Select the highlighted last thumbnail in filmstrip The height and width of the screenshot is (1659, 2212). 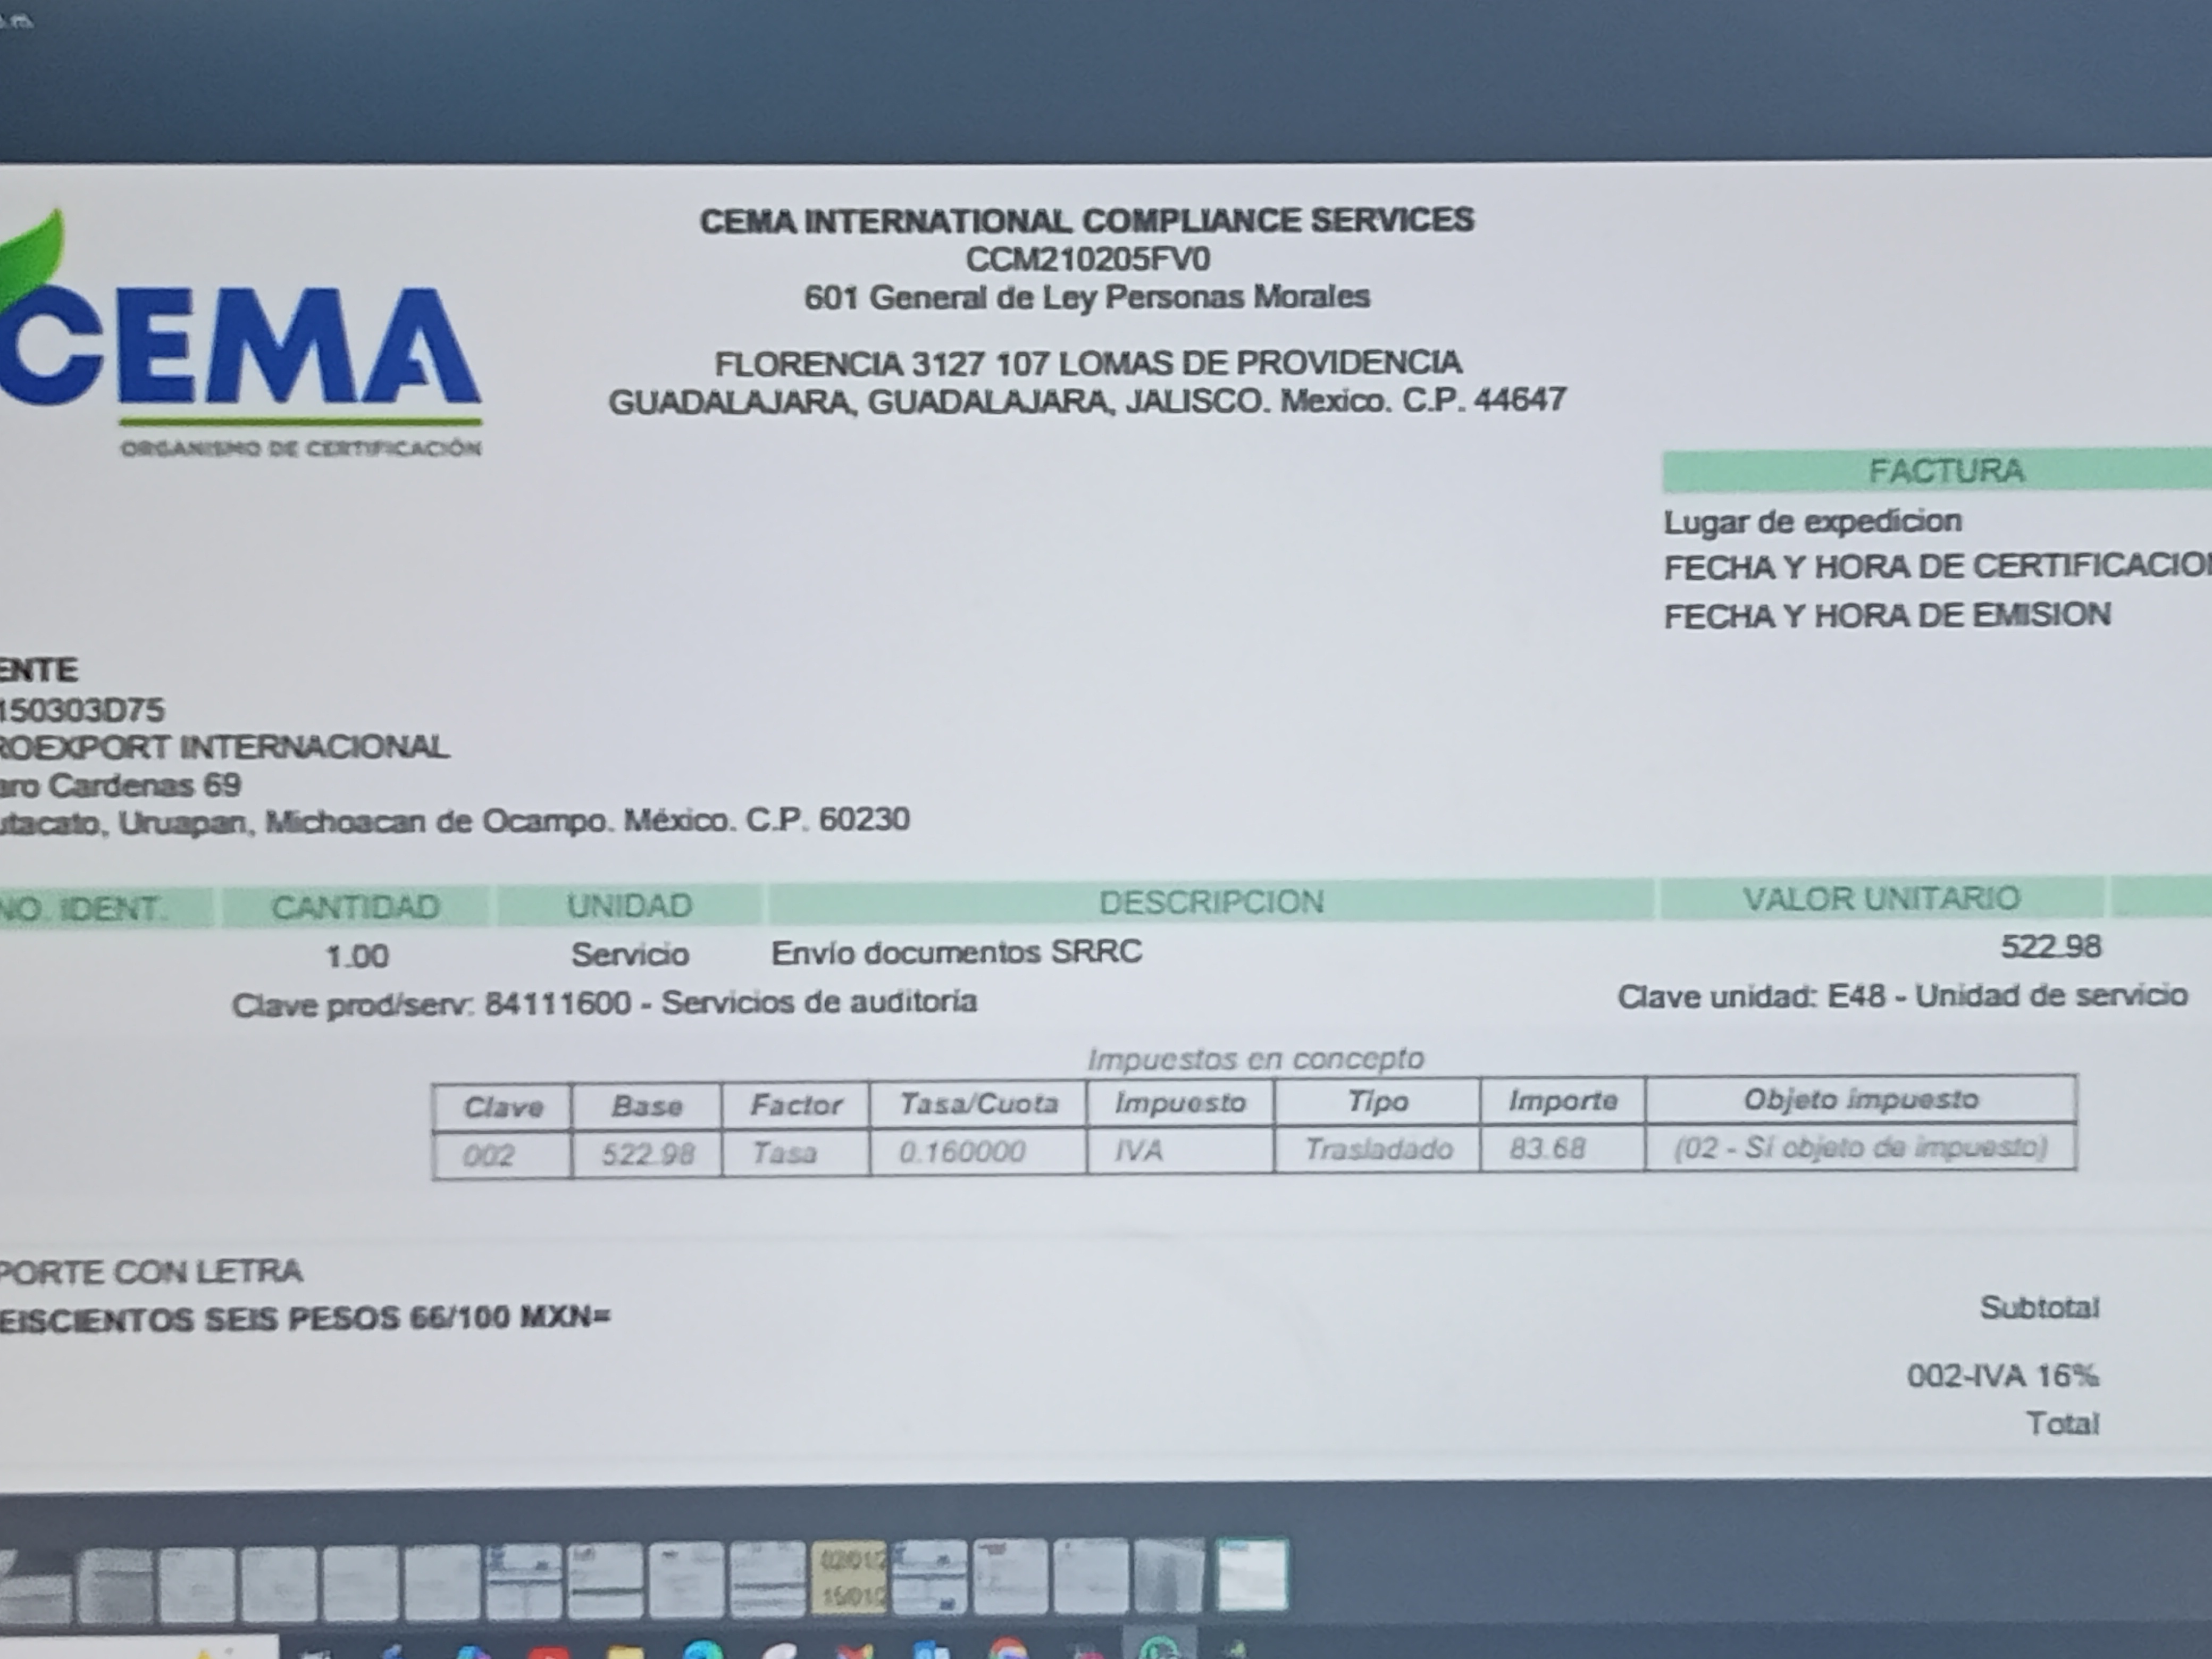pyautogui.click(x=1252, y=1576)
